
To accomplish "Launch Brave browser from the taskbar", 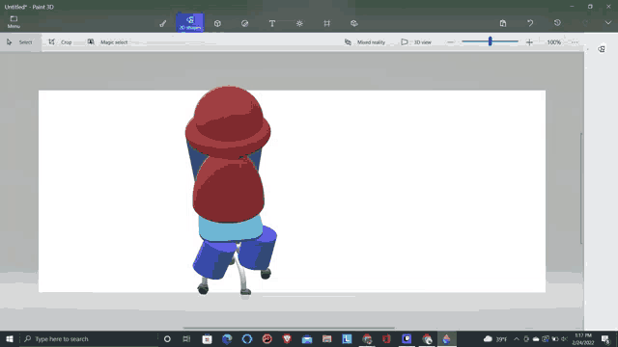I will point(287,338).
